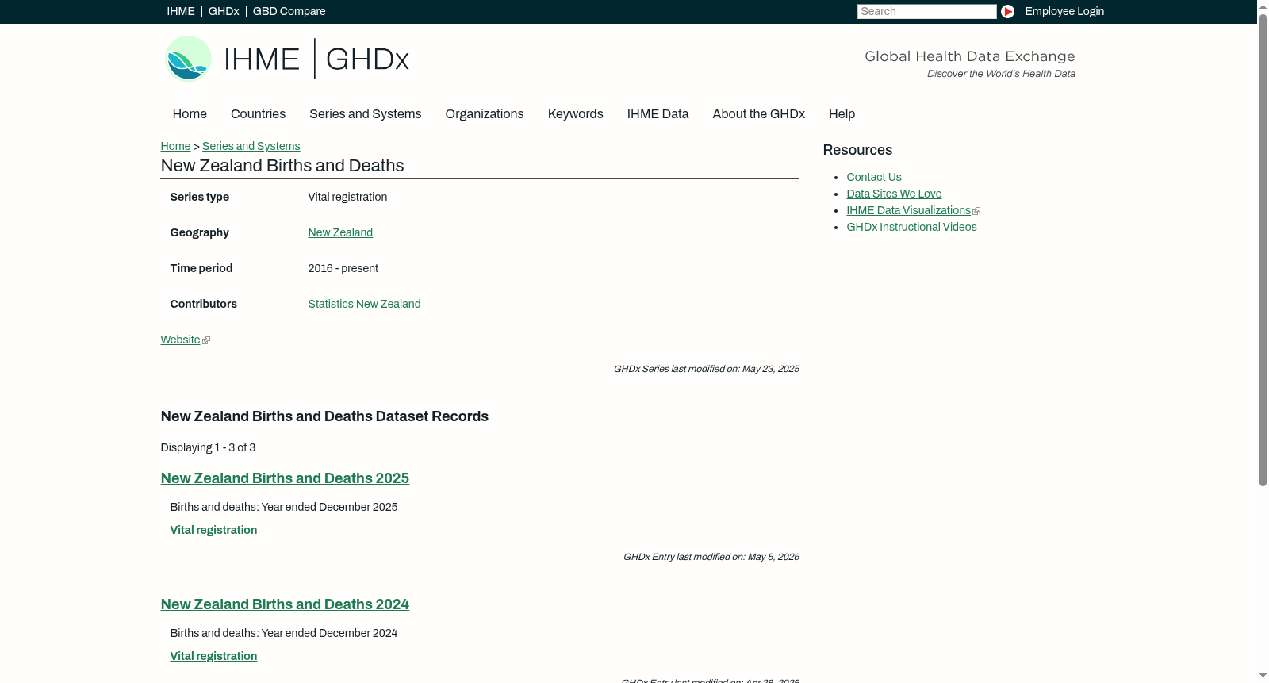Open the Website link
This screenshot has height=683, width=1269.
[180, 340]
